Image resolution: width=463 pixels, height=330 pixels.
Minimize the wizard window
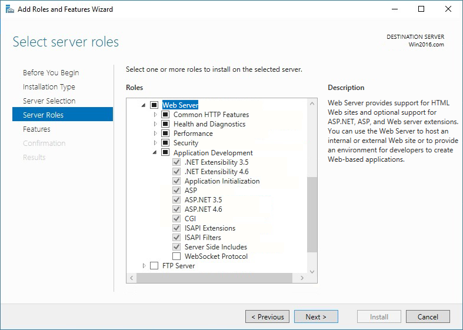[395, 9]
